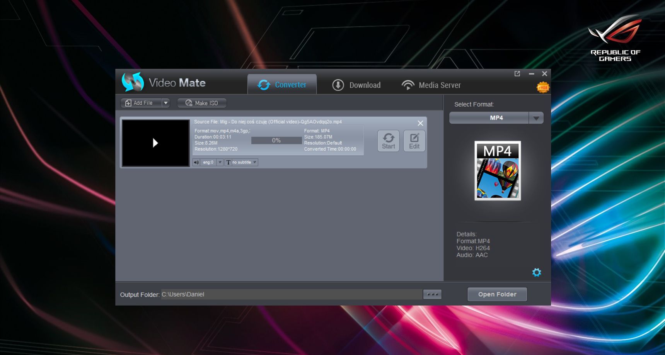The height and width of the screenshot is (355, 665).
Task: Click the FREE badge icon
Action: [543, 88]
